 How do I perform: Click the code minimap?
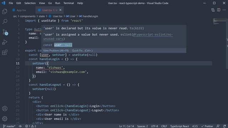(219, 21)
